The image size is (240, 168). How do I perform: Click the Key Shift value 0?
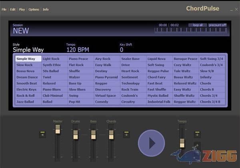(122, 50)
